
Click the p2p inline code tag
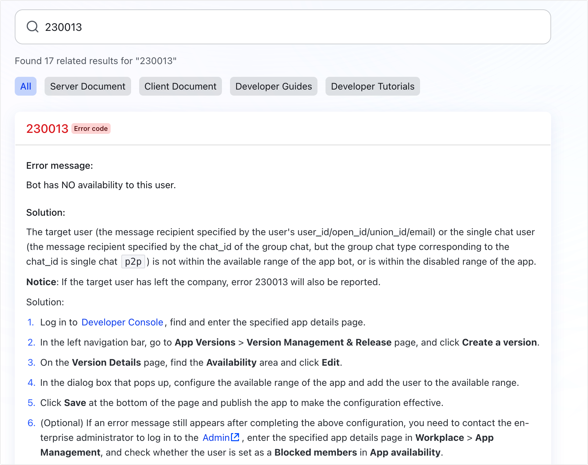pos(133,262)
